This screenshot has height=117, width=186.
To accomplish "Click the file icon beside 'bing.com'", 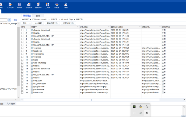I will point(32,81).
